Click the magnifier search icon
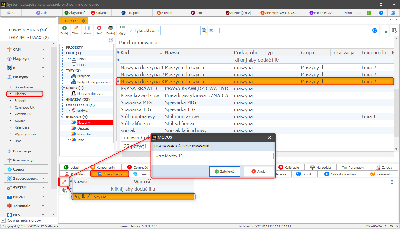 click(x=204, y=30)
